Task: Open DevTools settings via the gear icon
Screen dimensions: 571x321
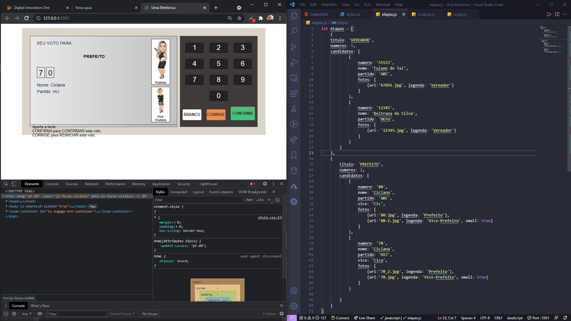Action: point(265,184)
